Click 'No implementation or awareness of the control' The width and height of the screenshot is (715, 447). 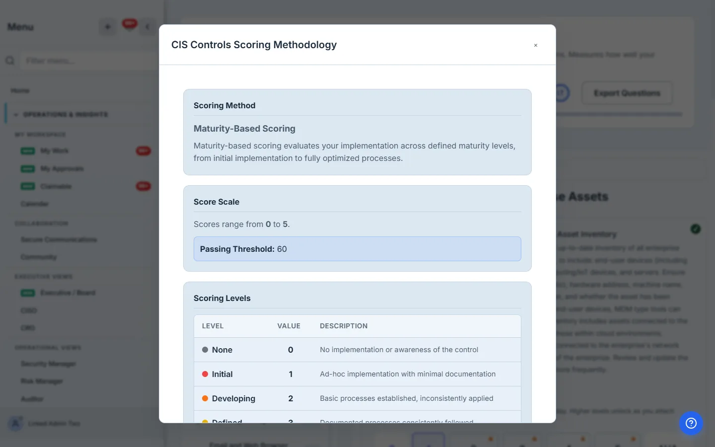pos(399,350)
